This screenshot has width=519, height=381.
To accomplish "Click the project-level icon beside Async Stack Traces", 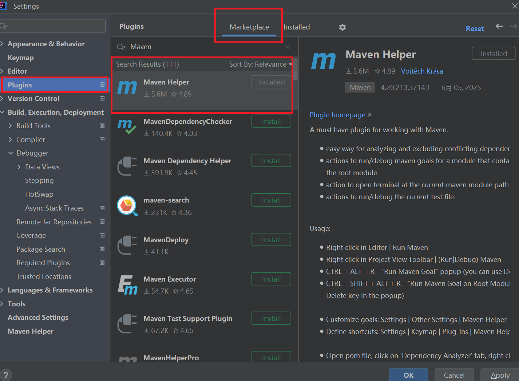I will [x=102, y=208].
